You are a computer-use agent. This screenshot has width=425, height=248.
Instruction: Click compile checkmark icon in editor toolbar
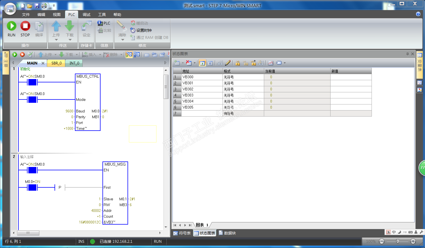point(30,55)
